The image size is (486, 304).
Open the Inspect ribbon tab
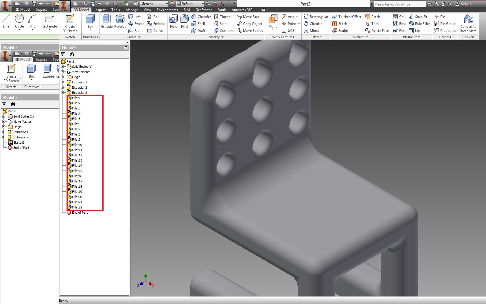pos(100,10)
